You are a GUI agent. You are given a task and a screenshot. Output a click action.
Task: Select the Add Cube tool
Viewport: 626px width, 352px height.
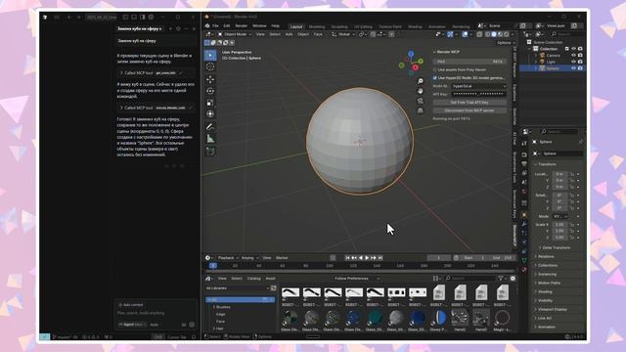point(210,152)
